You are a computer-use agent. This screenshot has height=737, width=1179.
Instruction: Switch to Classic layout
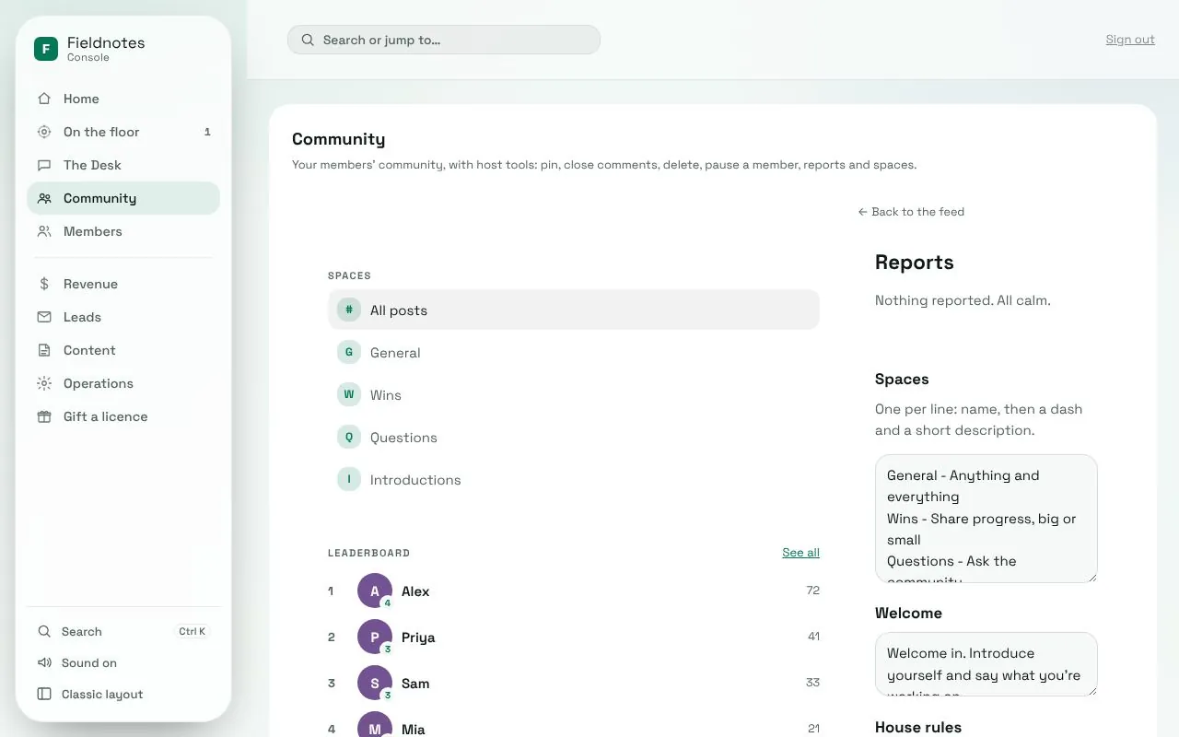(123, 695)
